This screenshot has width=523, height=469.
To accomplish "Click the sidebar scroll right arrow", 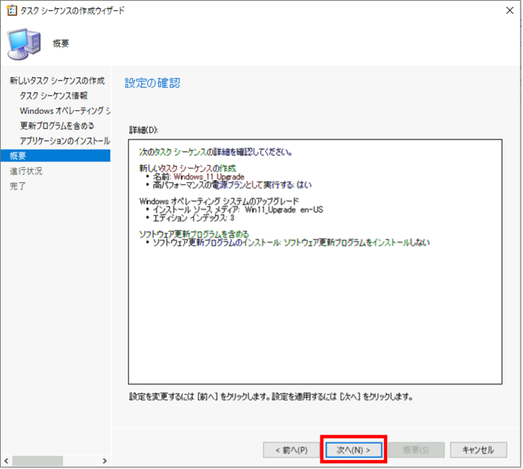I will point(105,461).
